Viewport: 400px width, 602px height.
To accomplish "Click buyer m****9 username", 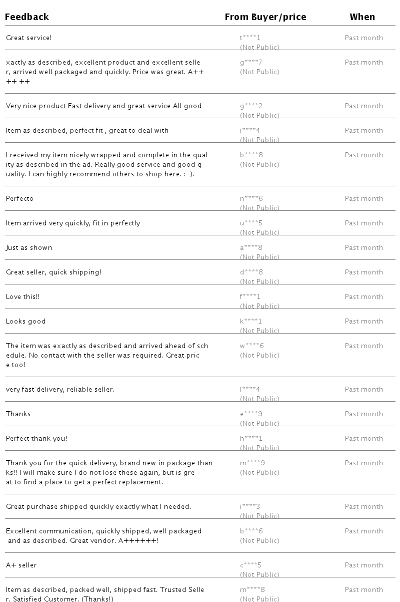I will click(252, 463).
